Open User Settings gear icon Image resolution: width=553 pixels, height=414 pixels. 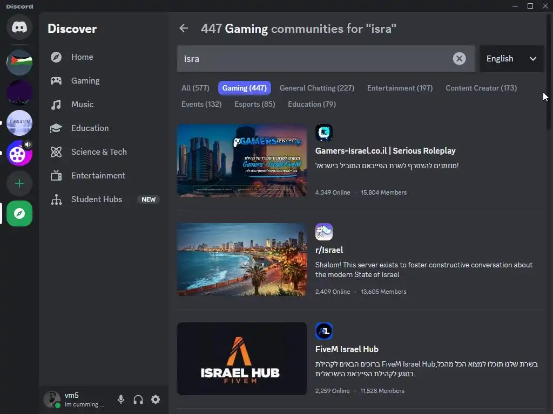point(156,399)
